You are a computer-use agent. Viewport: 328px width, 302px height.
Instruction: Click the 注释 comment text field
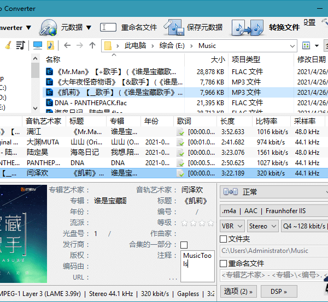pyautogui.click(x=197, y=266)
